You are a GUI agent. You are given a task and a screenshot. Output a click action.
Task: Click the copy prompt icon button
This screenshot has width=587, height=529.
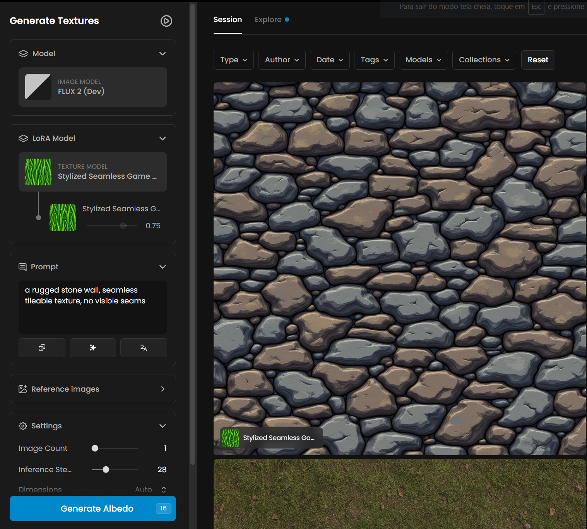pyautogui.click(x=42, y=348)
